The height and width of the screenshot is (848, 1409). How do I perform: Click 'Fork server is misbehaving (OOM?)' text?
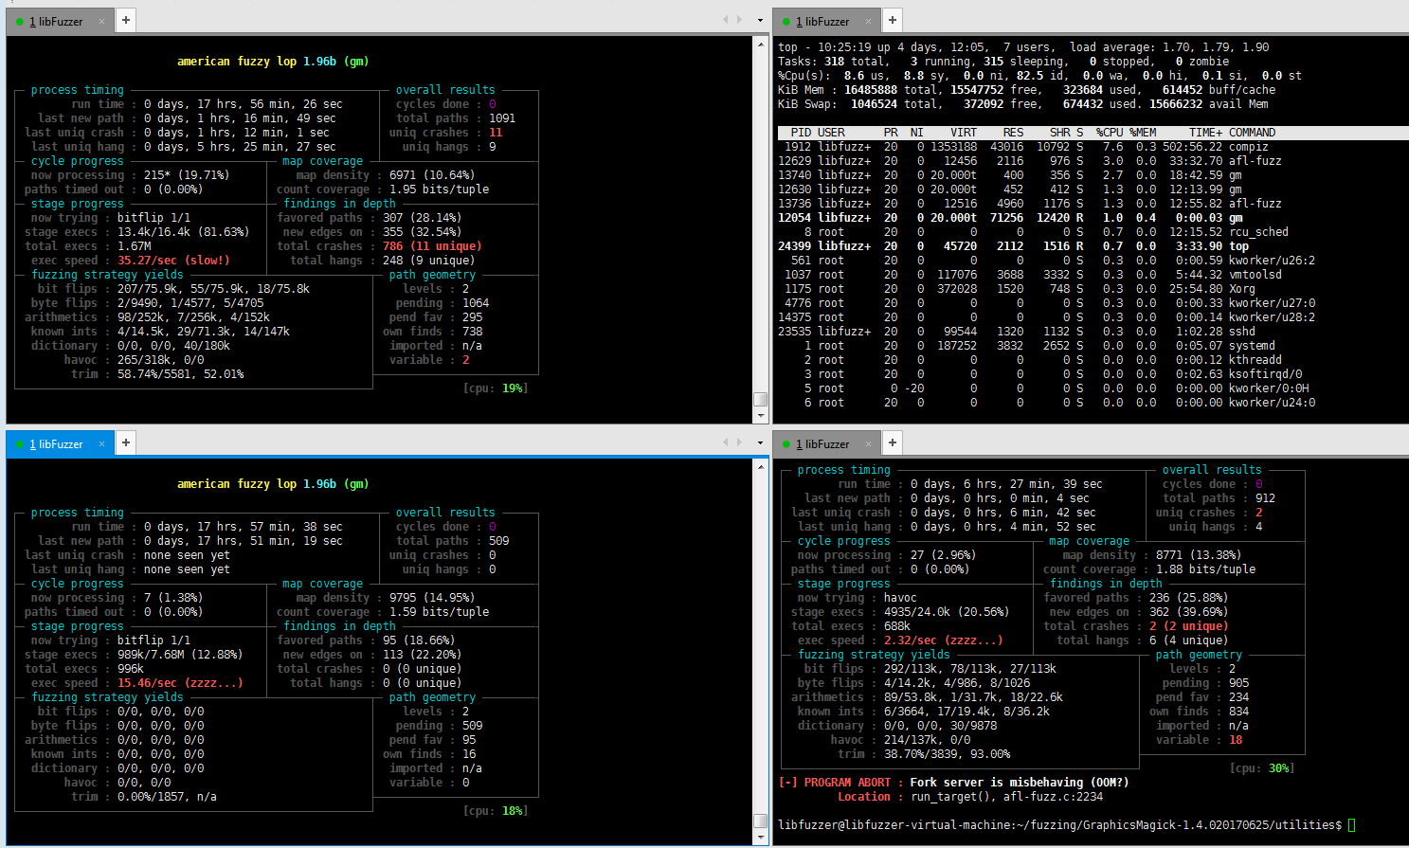coord(1020,783)
